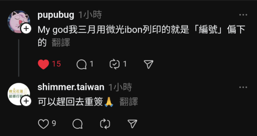Open pupubug post's 1小時 timestamp

click(x=90, y=15)
